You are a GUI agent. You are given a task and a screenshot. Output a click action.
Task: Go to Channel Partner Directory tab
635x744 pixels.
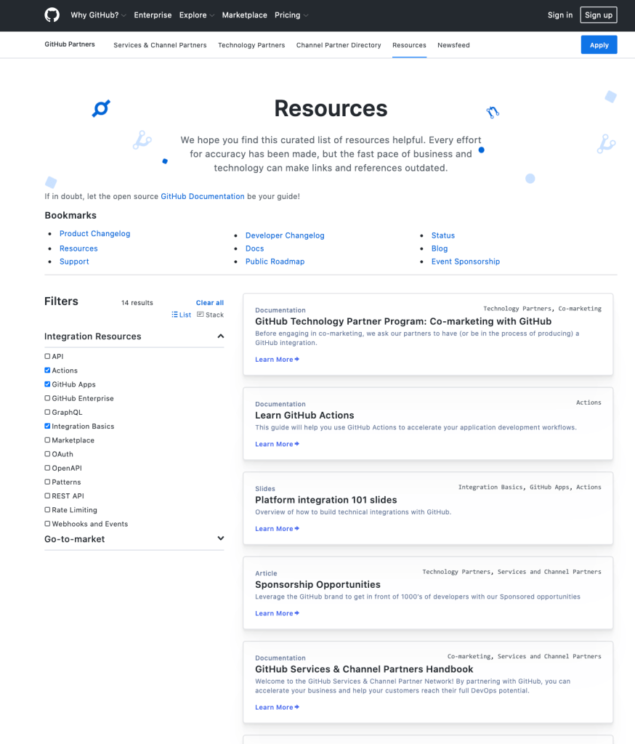tap(339, 45)
